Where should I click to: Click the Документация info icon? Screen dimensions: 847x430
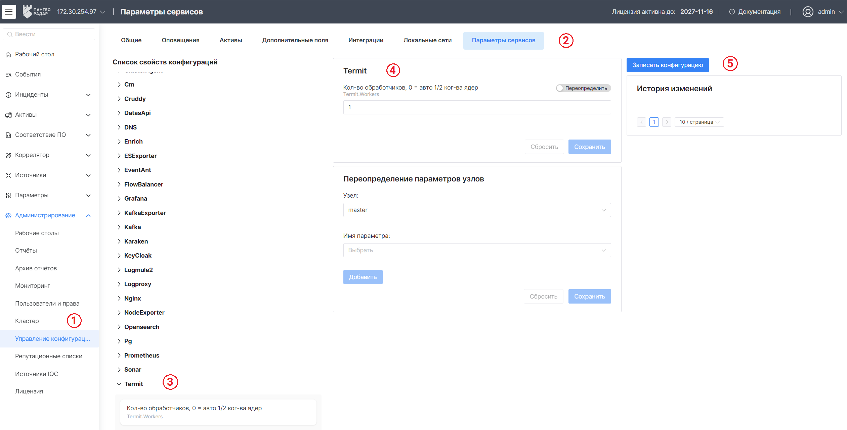click(x=732, y=12)
